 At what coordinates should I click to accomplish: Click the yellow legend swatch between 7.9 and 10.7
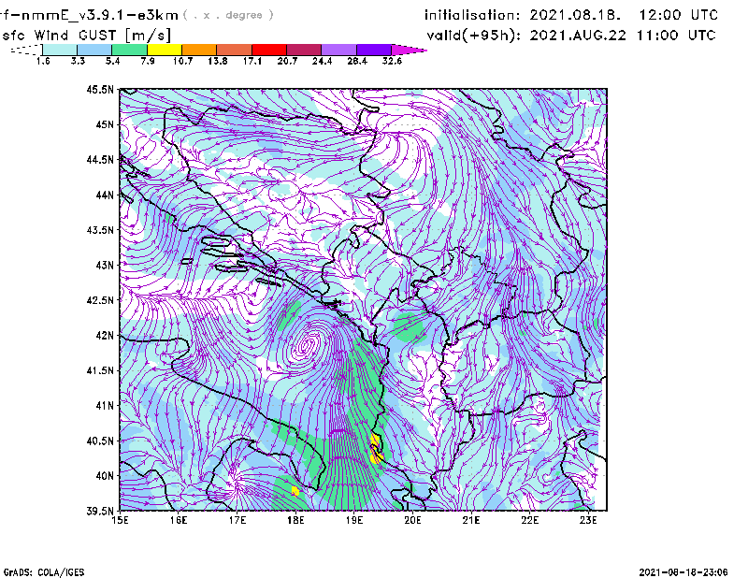coord(165,50)
